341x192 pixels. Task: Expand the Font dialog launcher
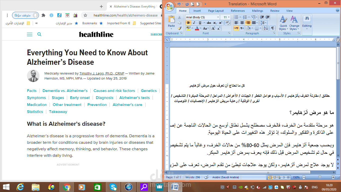point(229,33)
